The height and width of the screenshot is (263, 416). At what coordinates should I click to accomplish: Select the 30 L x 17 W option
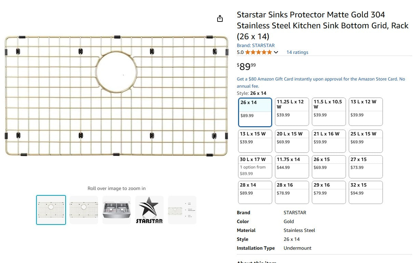point(255,166)
